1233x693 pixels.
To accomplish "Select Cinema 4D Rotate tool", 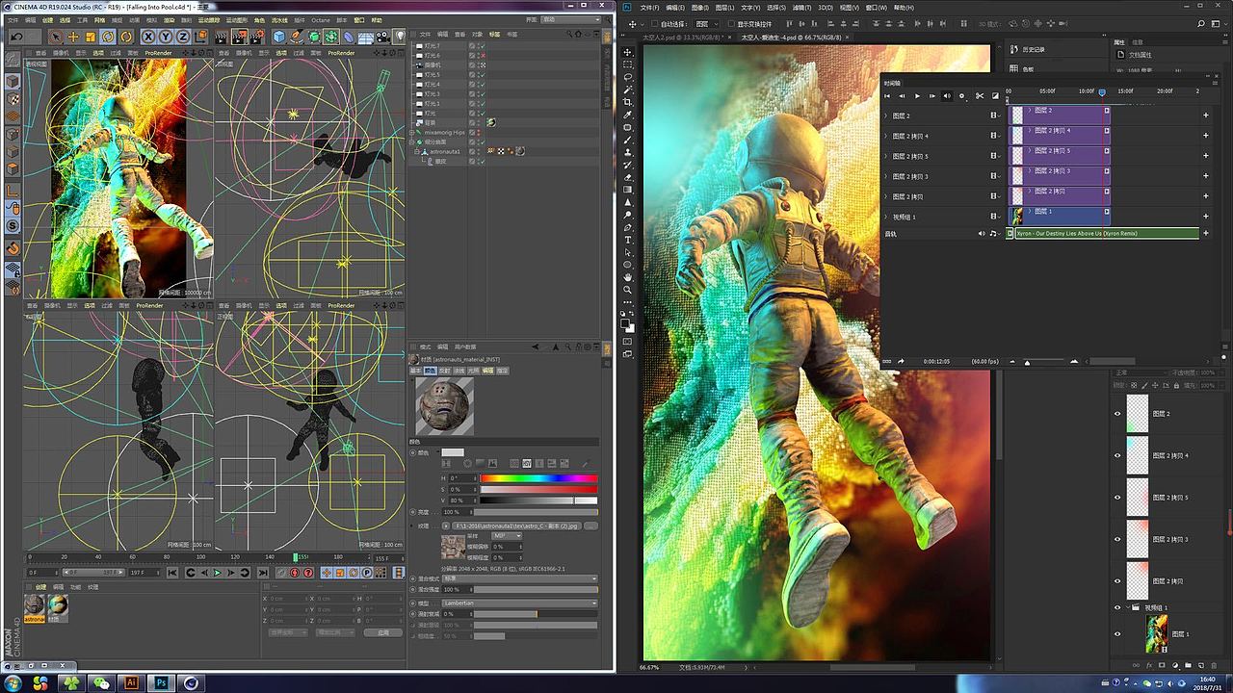I will click(x=108, y=37).
